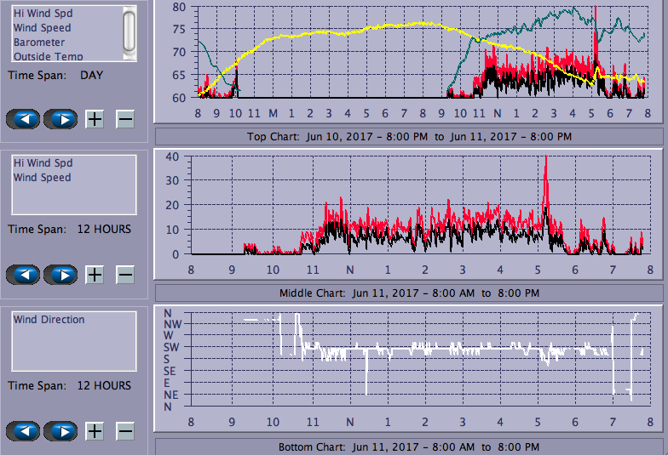Click the top chart's back arrow button

[x=23, y=119]
